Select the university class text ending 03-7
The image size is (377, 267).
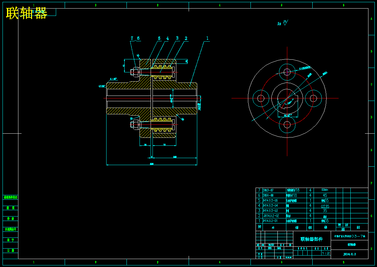pos(350,236)
